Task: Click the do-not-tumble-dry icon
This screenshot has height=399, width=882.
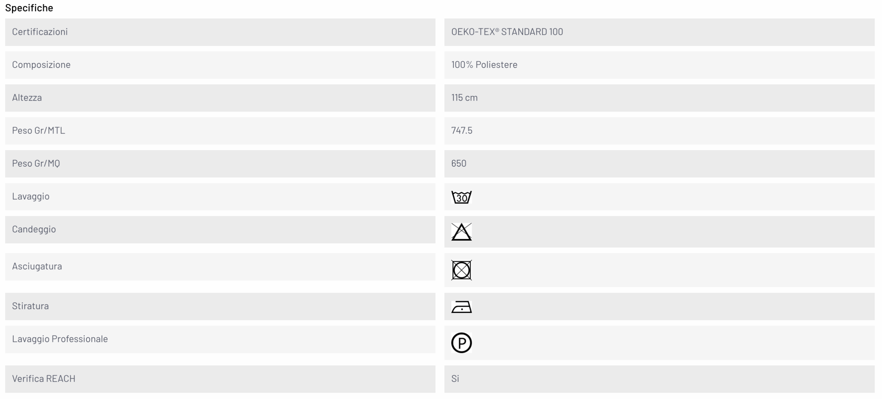Action: (461, 270)
